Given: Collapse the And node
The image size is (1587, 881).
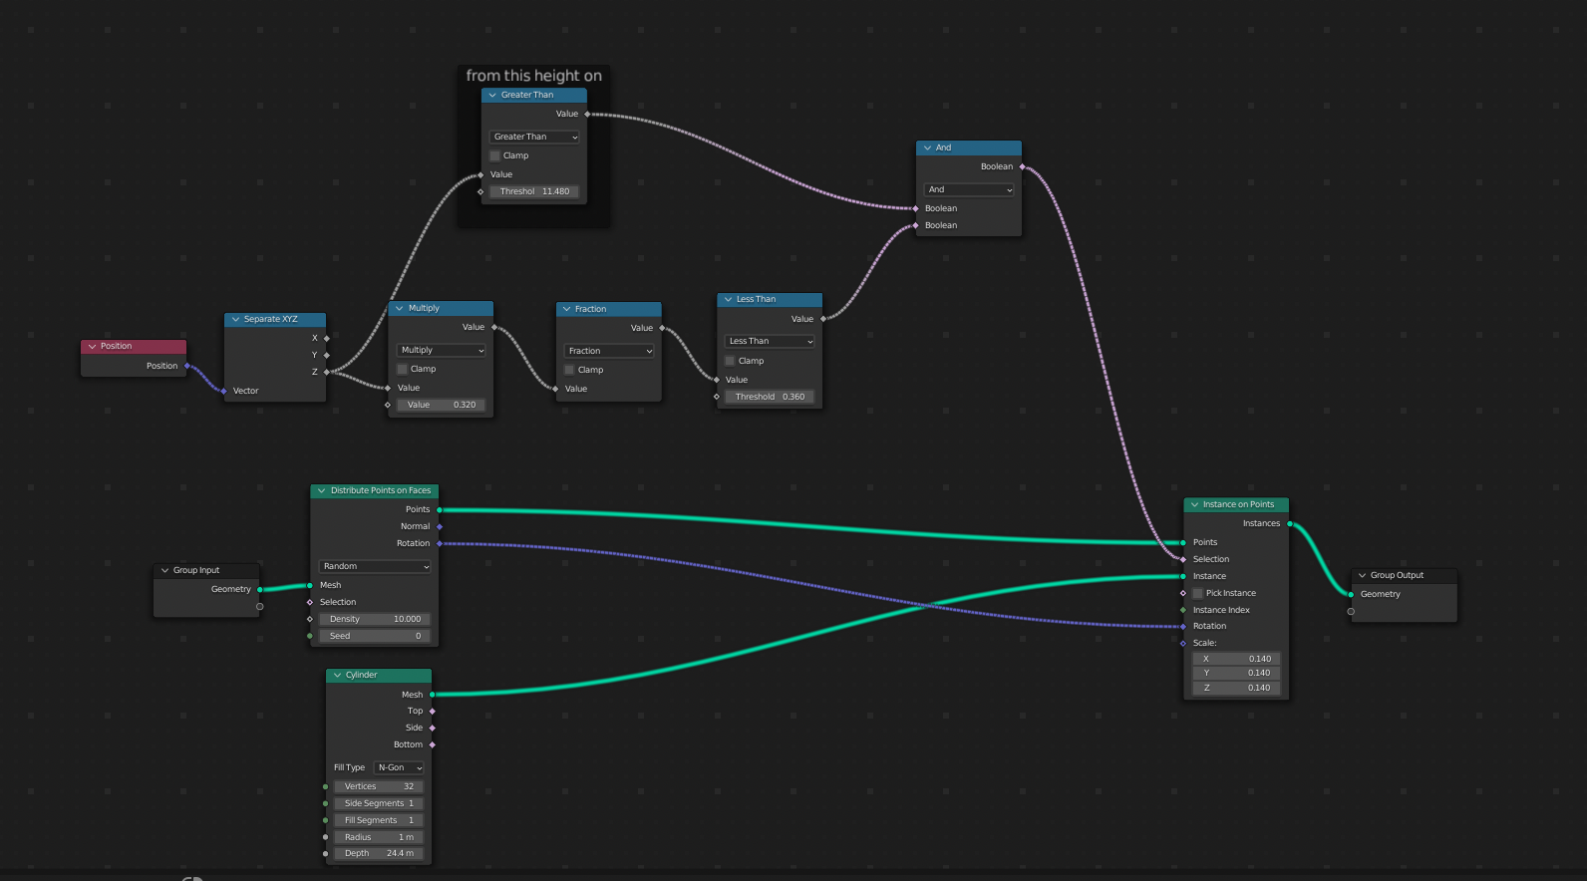Looking at the screenshot, I should [x=927, y=148].
